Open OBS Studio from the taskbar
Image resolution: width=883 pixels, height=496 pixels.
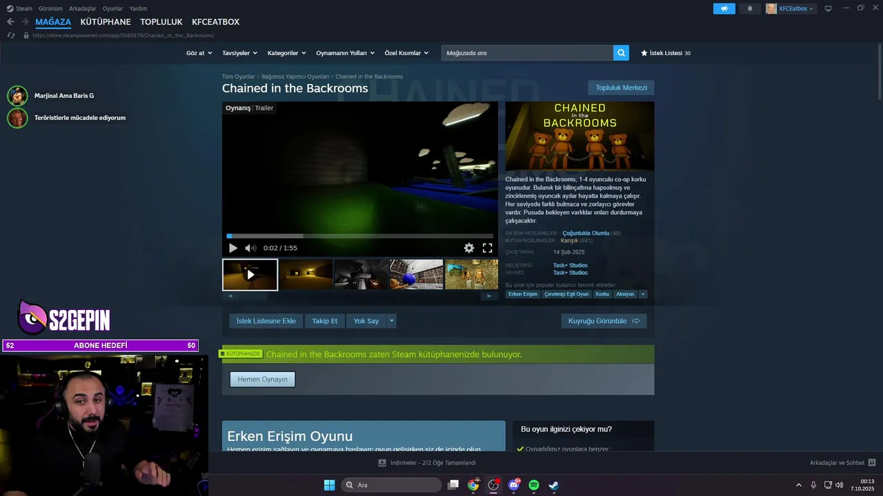[x=493, y=485]
